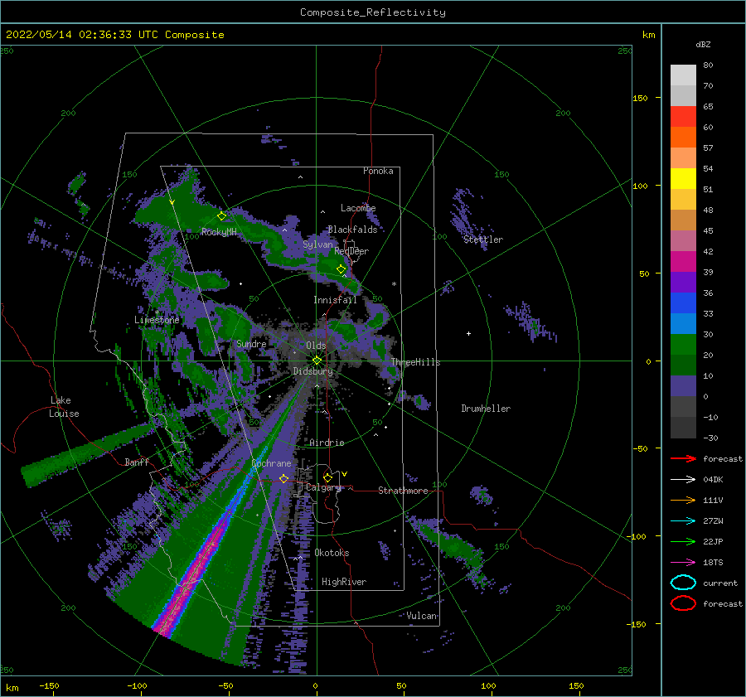Click the Banff label

pyautogui.click(x=137, y=462)
